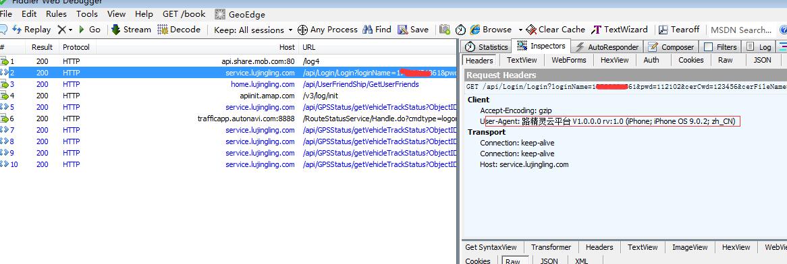Switch to the Log tab
Screen dimensions: 787x264
tap(759, 47)
